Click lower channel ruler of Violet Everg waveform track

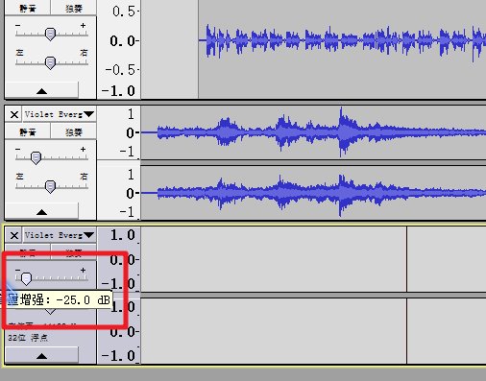click(x=118, y=193)
